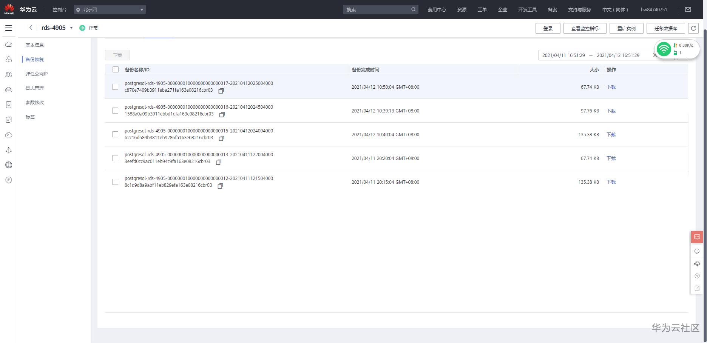The height and width of the screenshot is (343, 707).
Task: Open the 支持与服务 menu
Action: 579,9
